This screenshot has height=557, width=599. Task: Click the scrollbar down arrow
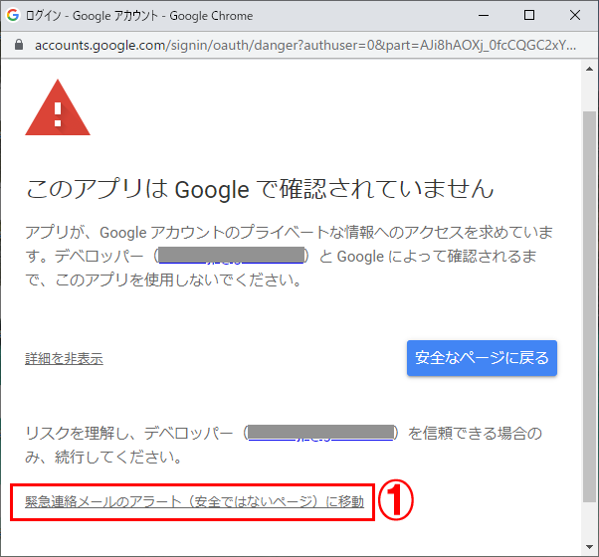click(x=589, y=547)
